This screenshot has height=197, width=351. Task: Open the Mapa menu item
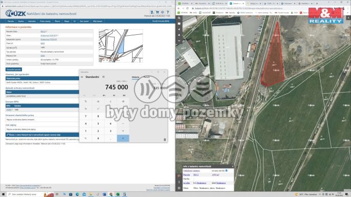tap(67, 21)
